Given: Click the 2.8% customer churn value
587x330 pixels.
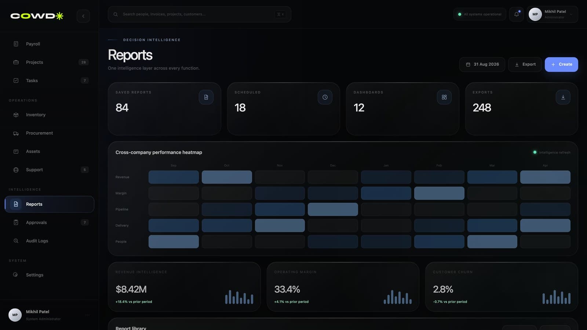Looking at the screenshot, I should (443, 289).
